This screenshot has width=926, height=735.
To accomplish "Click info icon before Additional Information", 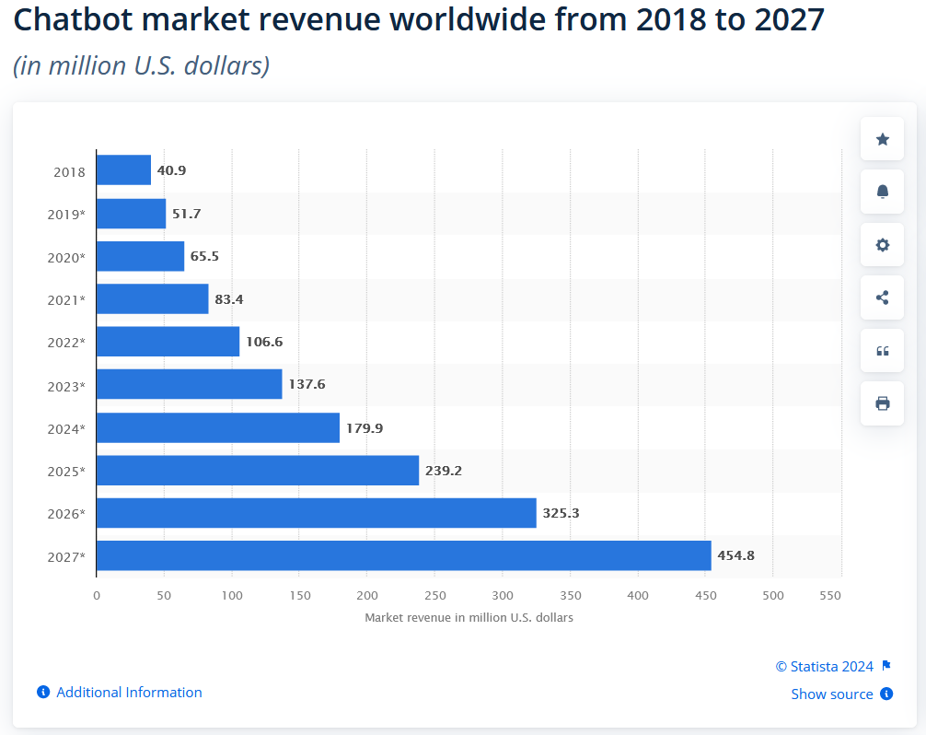I will coord(43,692).
